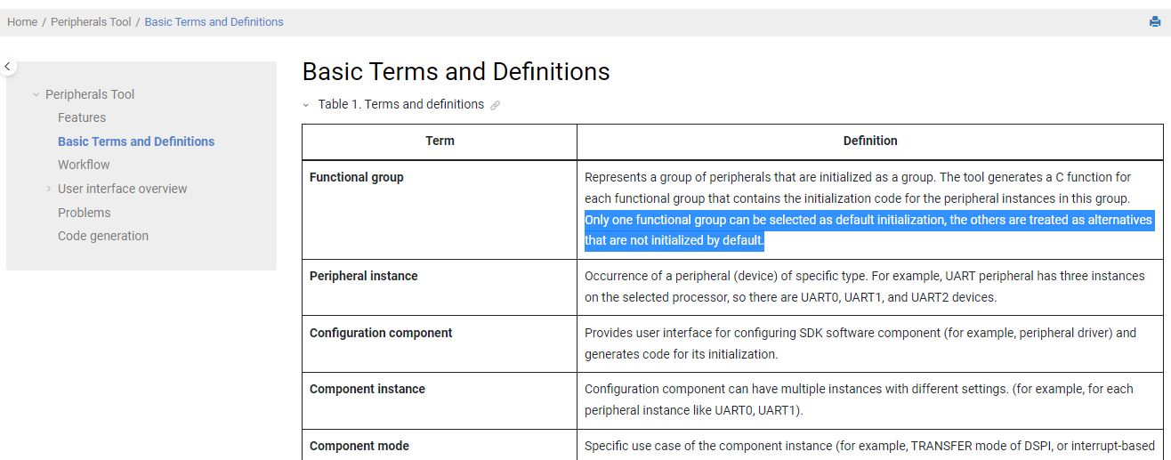Viewport: 1171px width, 460px height.
Task: Click the Term column header
Action: pyautogui.click(x=440, y=141)
